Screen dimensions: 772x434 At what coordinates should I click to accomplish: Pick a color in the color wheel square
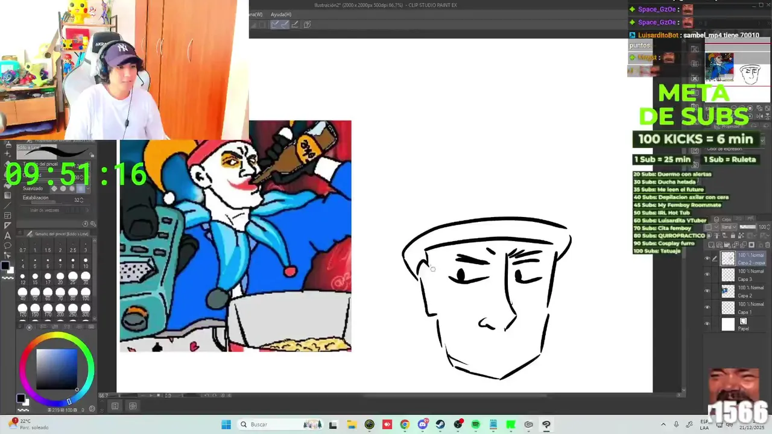(56, 369)
